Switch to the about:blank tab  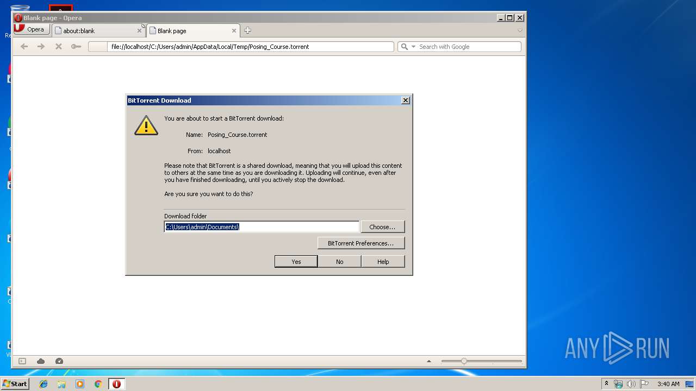(98, 30)
